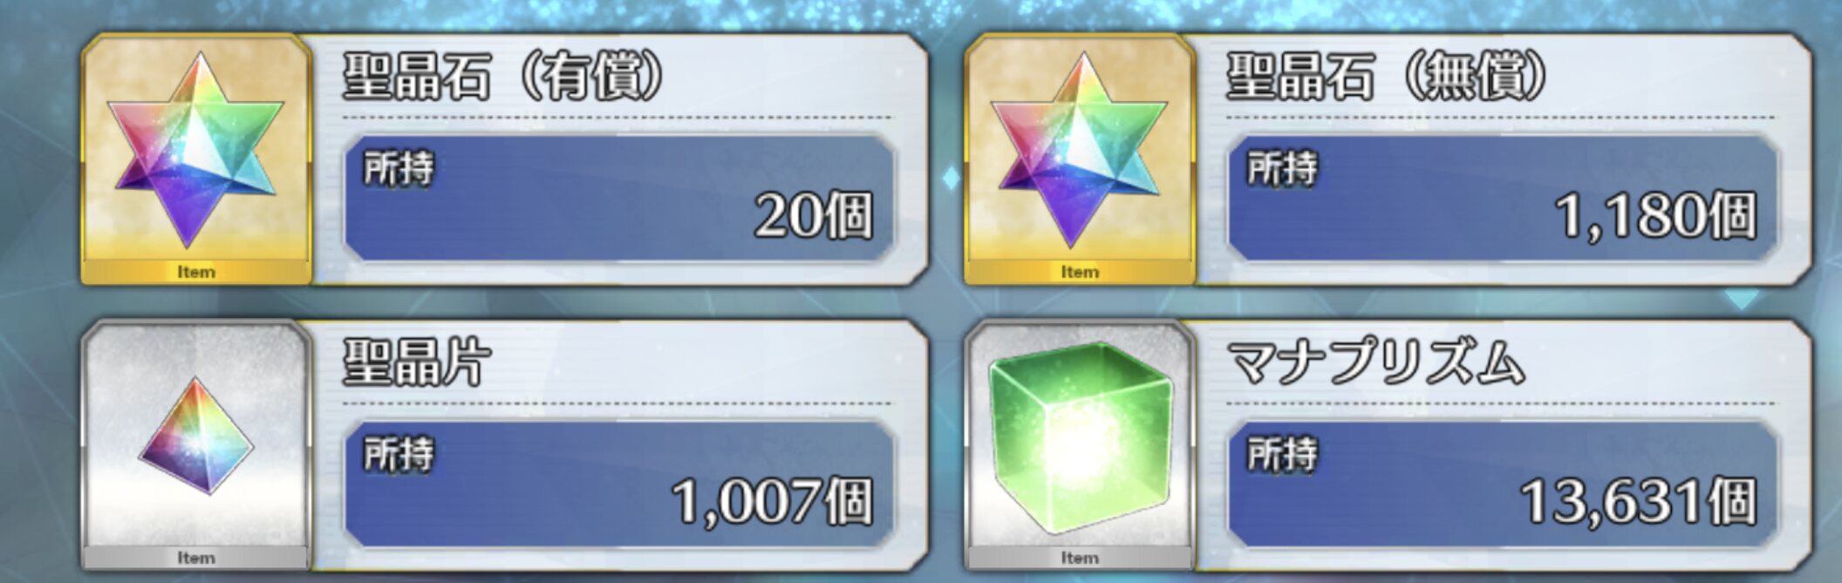Viewport: 1842px width, 583px height.
Task: Tap the 所持 label in 聖晶片 panel
Action: click(399, 454)
